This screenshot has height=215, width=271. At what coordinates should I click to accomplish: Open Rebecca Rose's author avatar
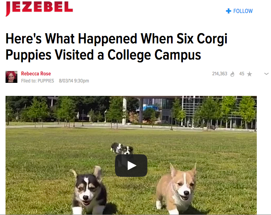pyautogui.click(x=11, y=77)
